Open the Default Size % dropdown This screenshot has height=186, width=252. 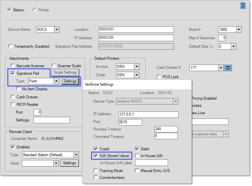point(233,46)
